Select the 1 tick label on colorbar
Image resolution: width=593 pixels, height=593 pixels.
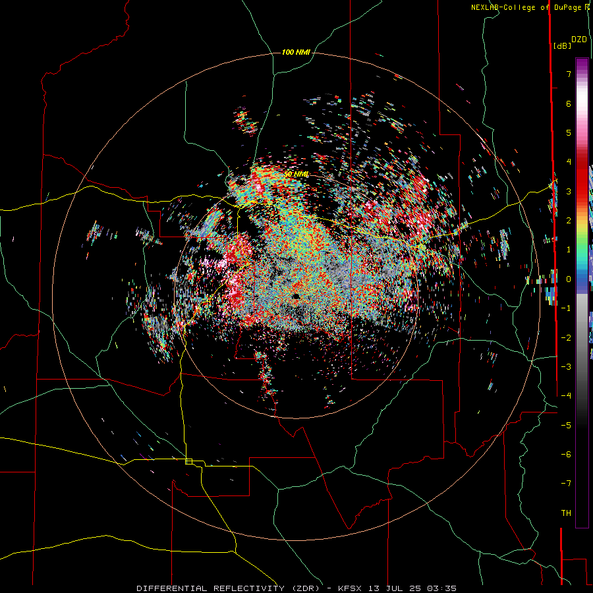click(x=569, y=250)
